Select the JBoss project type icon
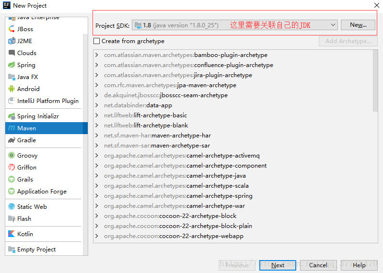The image size is (383, 273). (x=11, y=29)
